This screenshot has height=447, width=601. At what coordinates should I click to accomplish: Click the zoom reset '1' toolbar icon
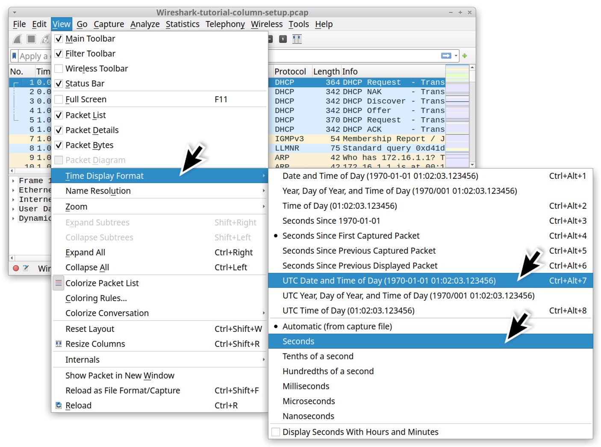coord(283,39)
